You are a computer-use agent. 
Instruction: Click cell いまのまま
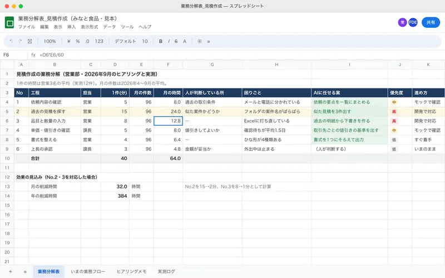tap(428, 149)
